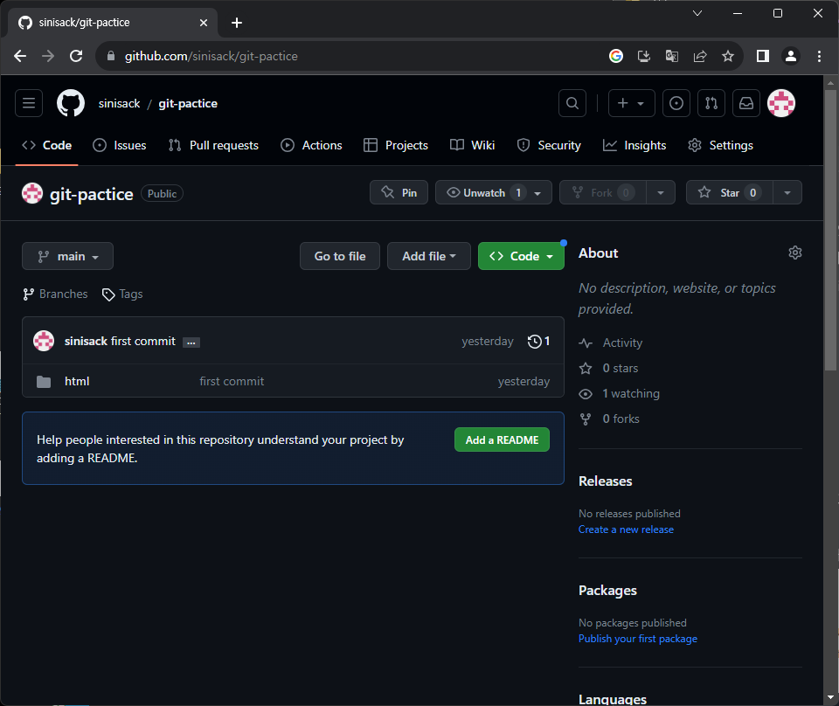
Task: Open the repository Settings tab
Action: pyautogui.click(x=721, y=145)
